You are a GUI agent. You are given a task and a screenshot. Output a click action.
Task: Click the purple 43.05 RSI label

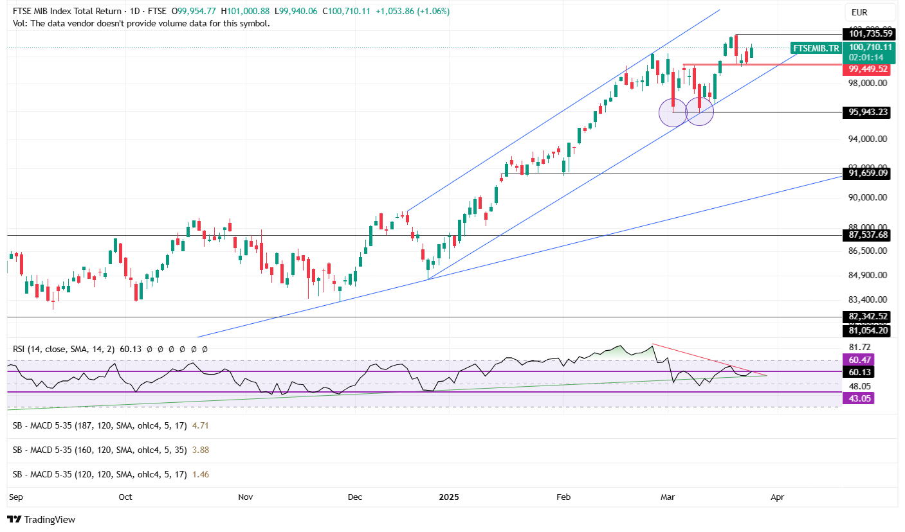click(x=858, y=398)
